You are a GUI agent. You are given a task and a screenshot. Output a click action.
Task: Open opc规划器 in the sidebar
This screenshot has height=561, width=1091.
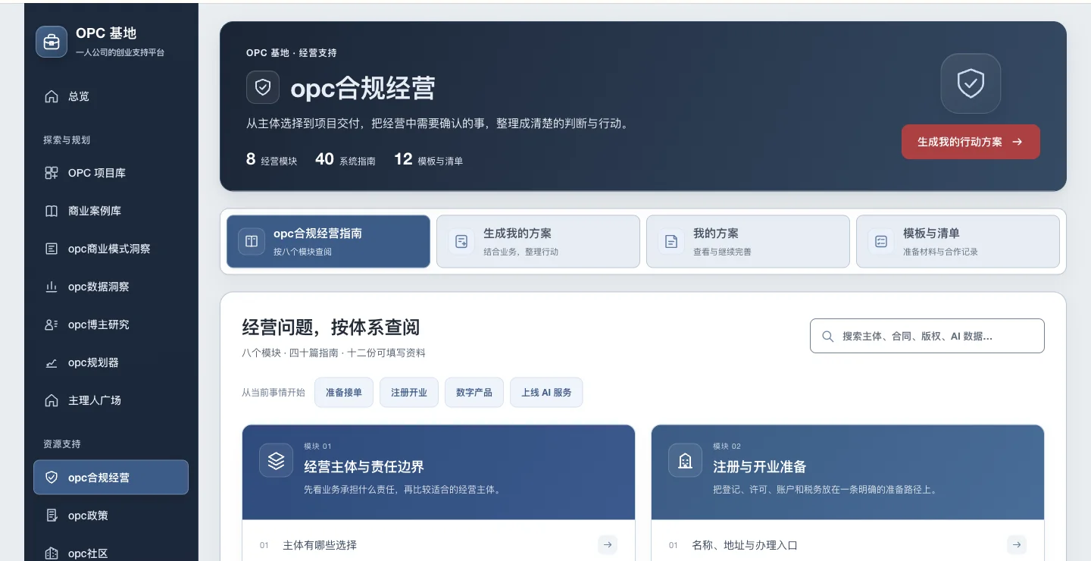tap(111, 362)
